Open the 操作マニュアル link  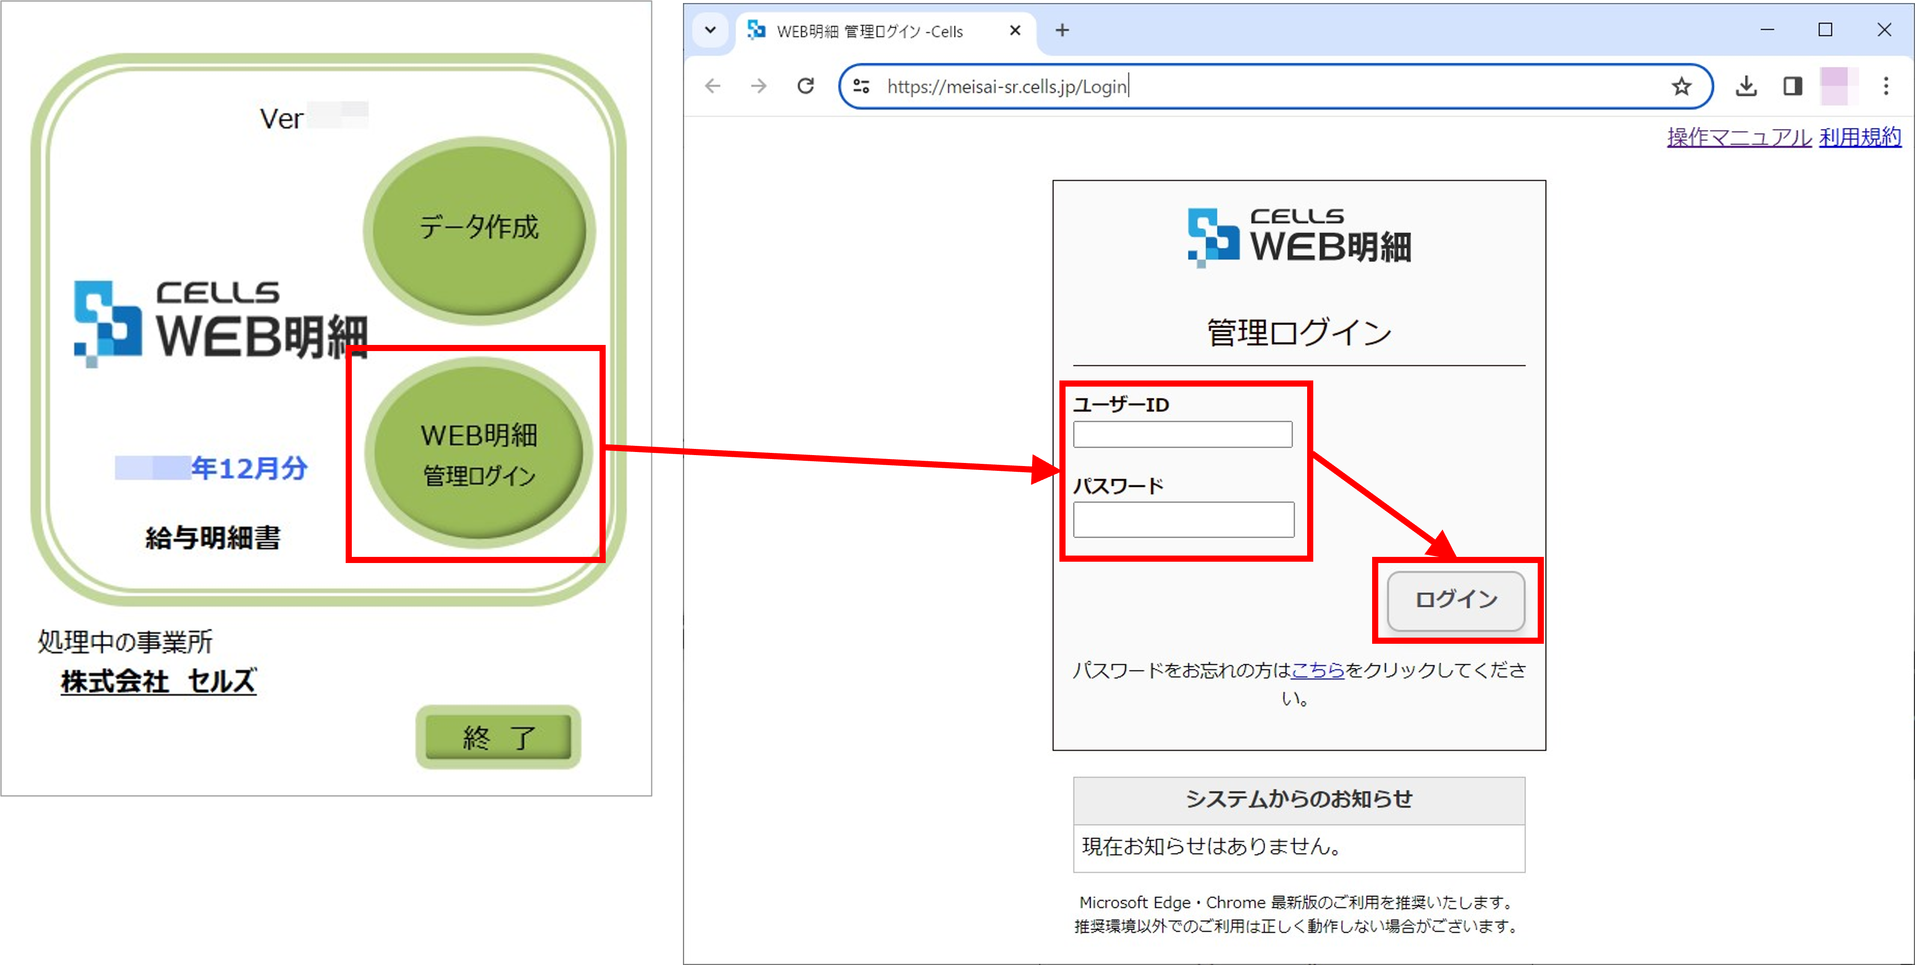point(1738,136)
